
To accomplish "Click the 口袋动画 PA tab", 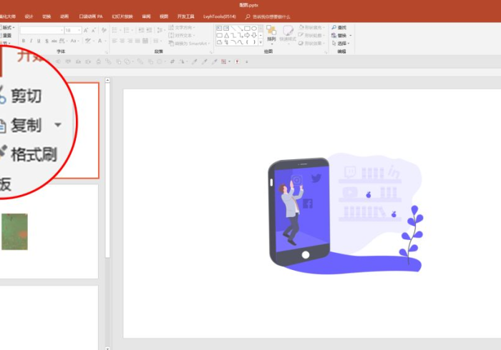I will click(x=91, y=16).
